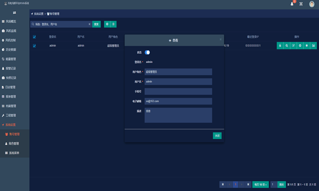Click the 关闭 button in the dialog
The height and width of the screenshot is (191, 319).
pos(217,136)
